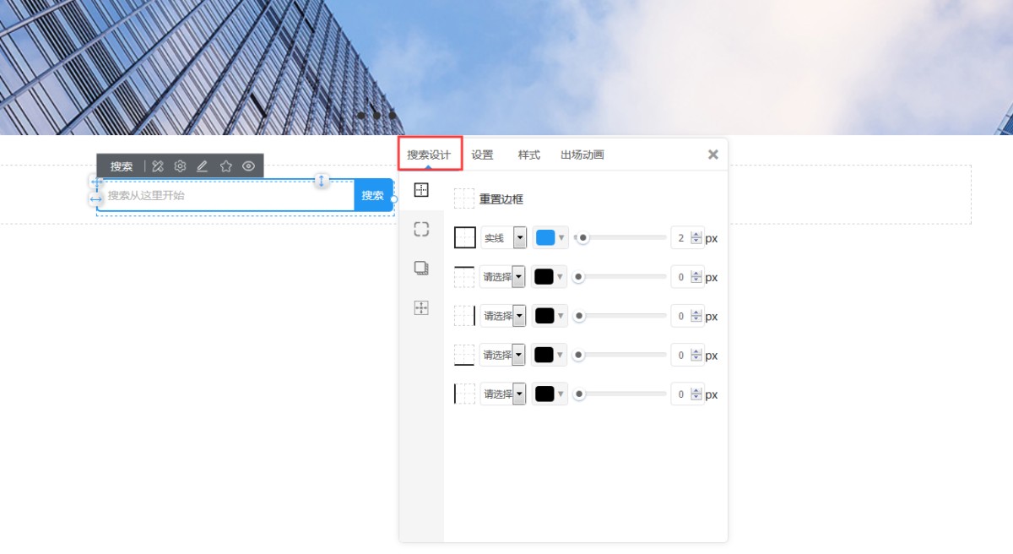Open the gear settings icon in search toolbar
The height and width of the screenshot is (554, 1013).
(180, 166)
